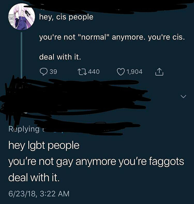Tap "deal with it." in the reply tweet
The height and width of the screenshot is (204, 194).
[34, 178]
